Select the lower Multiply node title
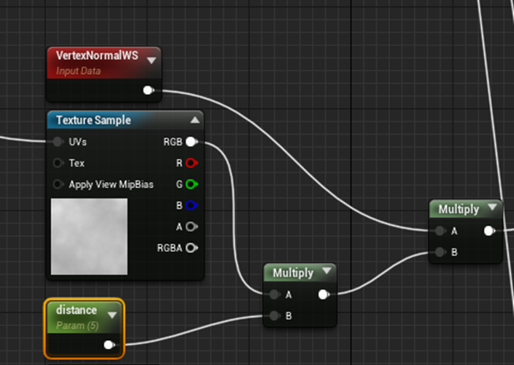Image resolution: width=514 pixels, height=365 pixels. point(293,273)
